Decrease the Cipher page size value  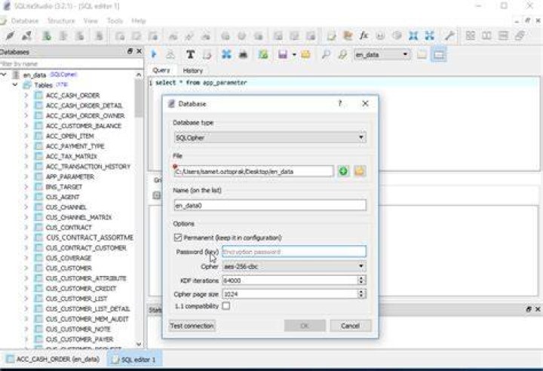(x=361, y=296)
